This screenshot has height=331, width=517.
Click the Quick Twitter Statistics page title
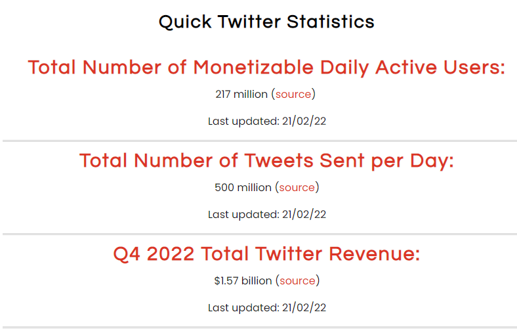pyautogui.click(x=266, y=22)
